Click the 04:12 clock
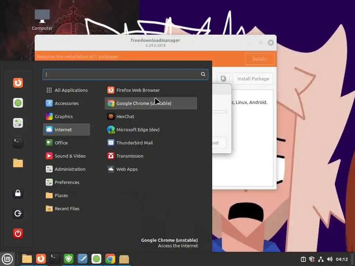355x266 pixels. click(x=341, y=259)
